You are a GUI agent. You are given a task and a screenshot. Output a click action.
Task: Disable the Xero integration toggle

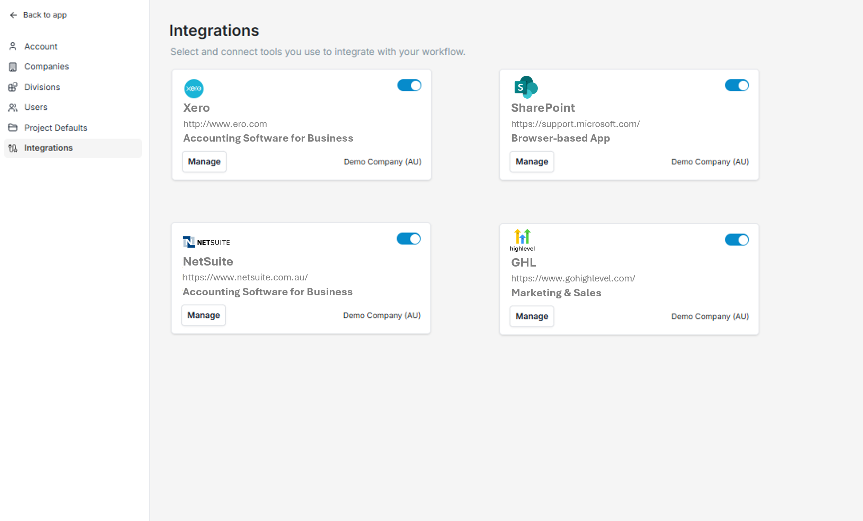pos(409,86)
